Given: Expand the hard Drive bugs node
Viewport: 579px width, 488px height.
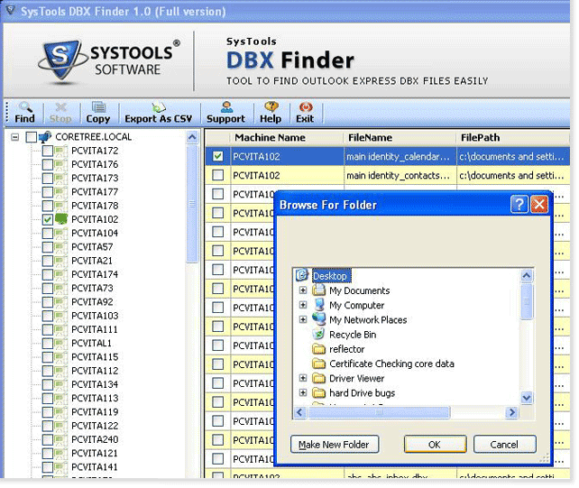Looking at the screenshot, I should click(x=303, y=392).
